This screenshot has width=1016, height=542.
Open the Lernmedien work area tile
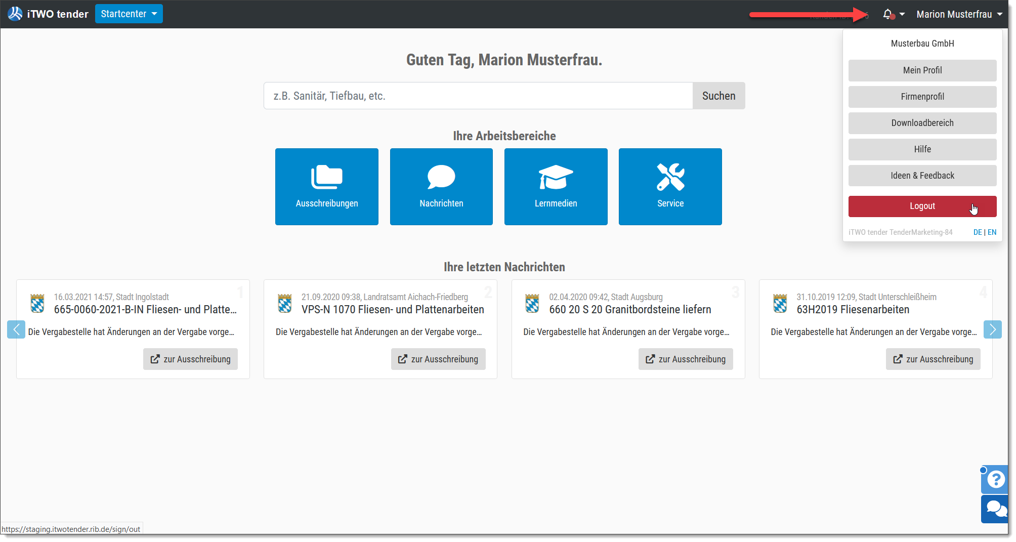(556, 187)
